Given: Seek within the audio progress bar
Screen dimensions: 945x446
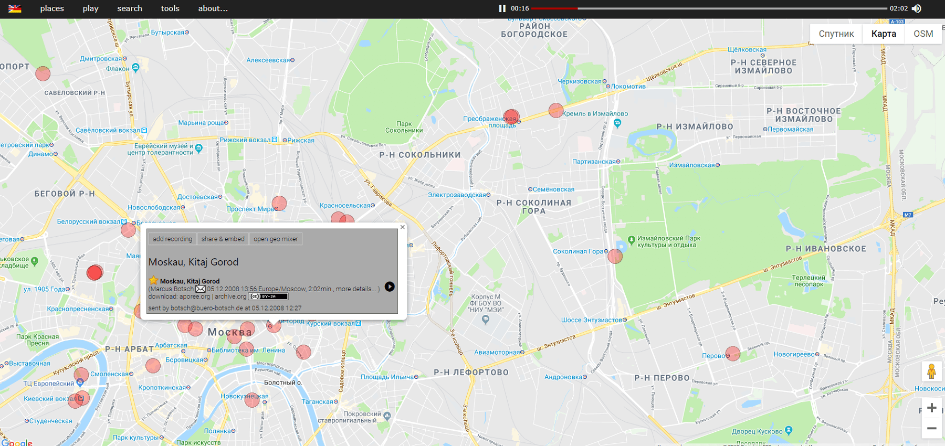Looking at the screenshot, I should click(x=709, y=8).
